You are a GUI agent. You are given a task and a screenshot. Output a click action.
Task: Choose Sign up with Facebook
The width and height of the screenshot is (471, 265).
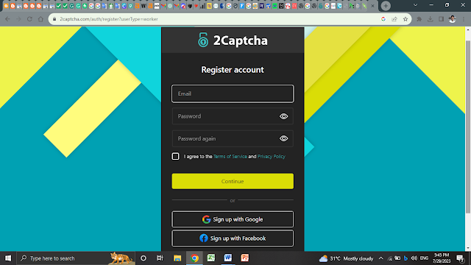[233, 239]
